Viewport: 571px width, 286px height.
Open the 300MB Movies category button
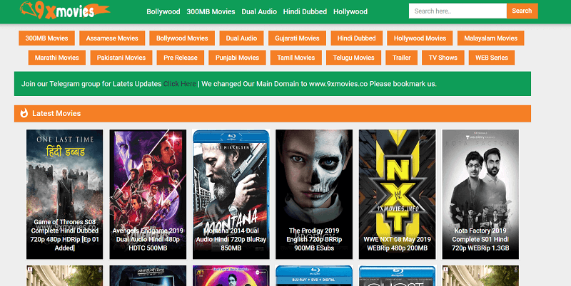click(46, 38)
